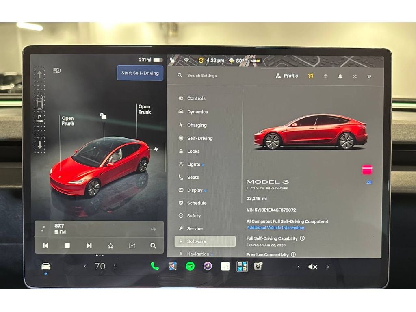This screenshot has width=416, height=312.
Task: Open Wi-Fi settings icon beside Bluetooth
Action: pyautogui.click(x=369, y=77)
